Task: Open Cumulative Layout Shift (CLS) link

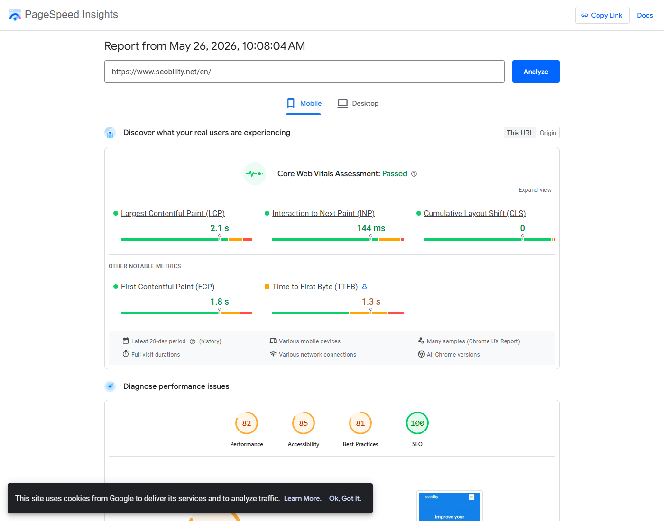Action: coord(475,214)
